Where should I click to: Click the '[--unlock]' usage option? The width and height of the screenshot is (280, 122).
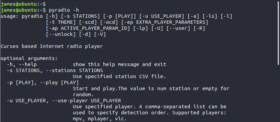[x=61, y=34]
